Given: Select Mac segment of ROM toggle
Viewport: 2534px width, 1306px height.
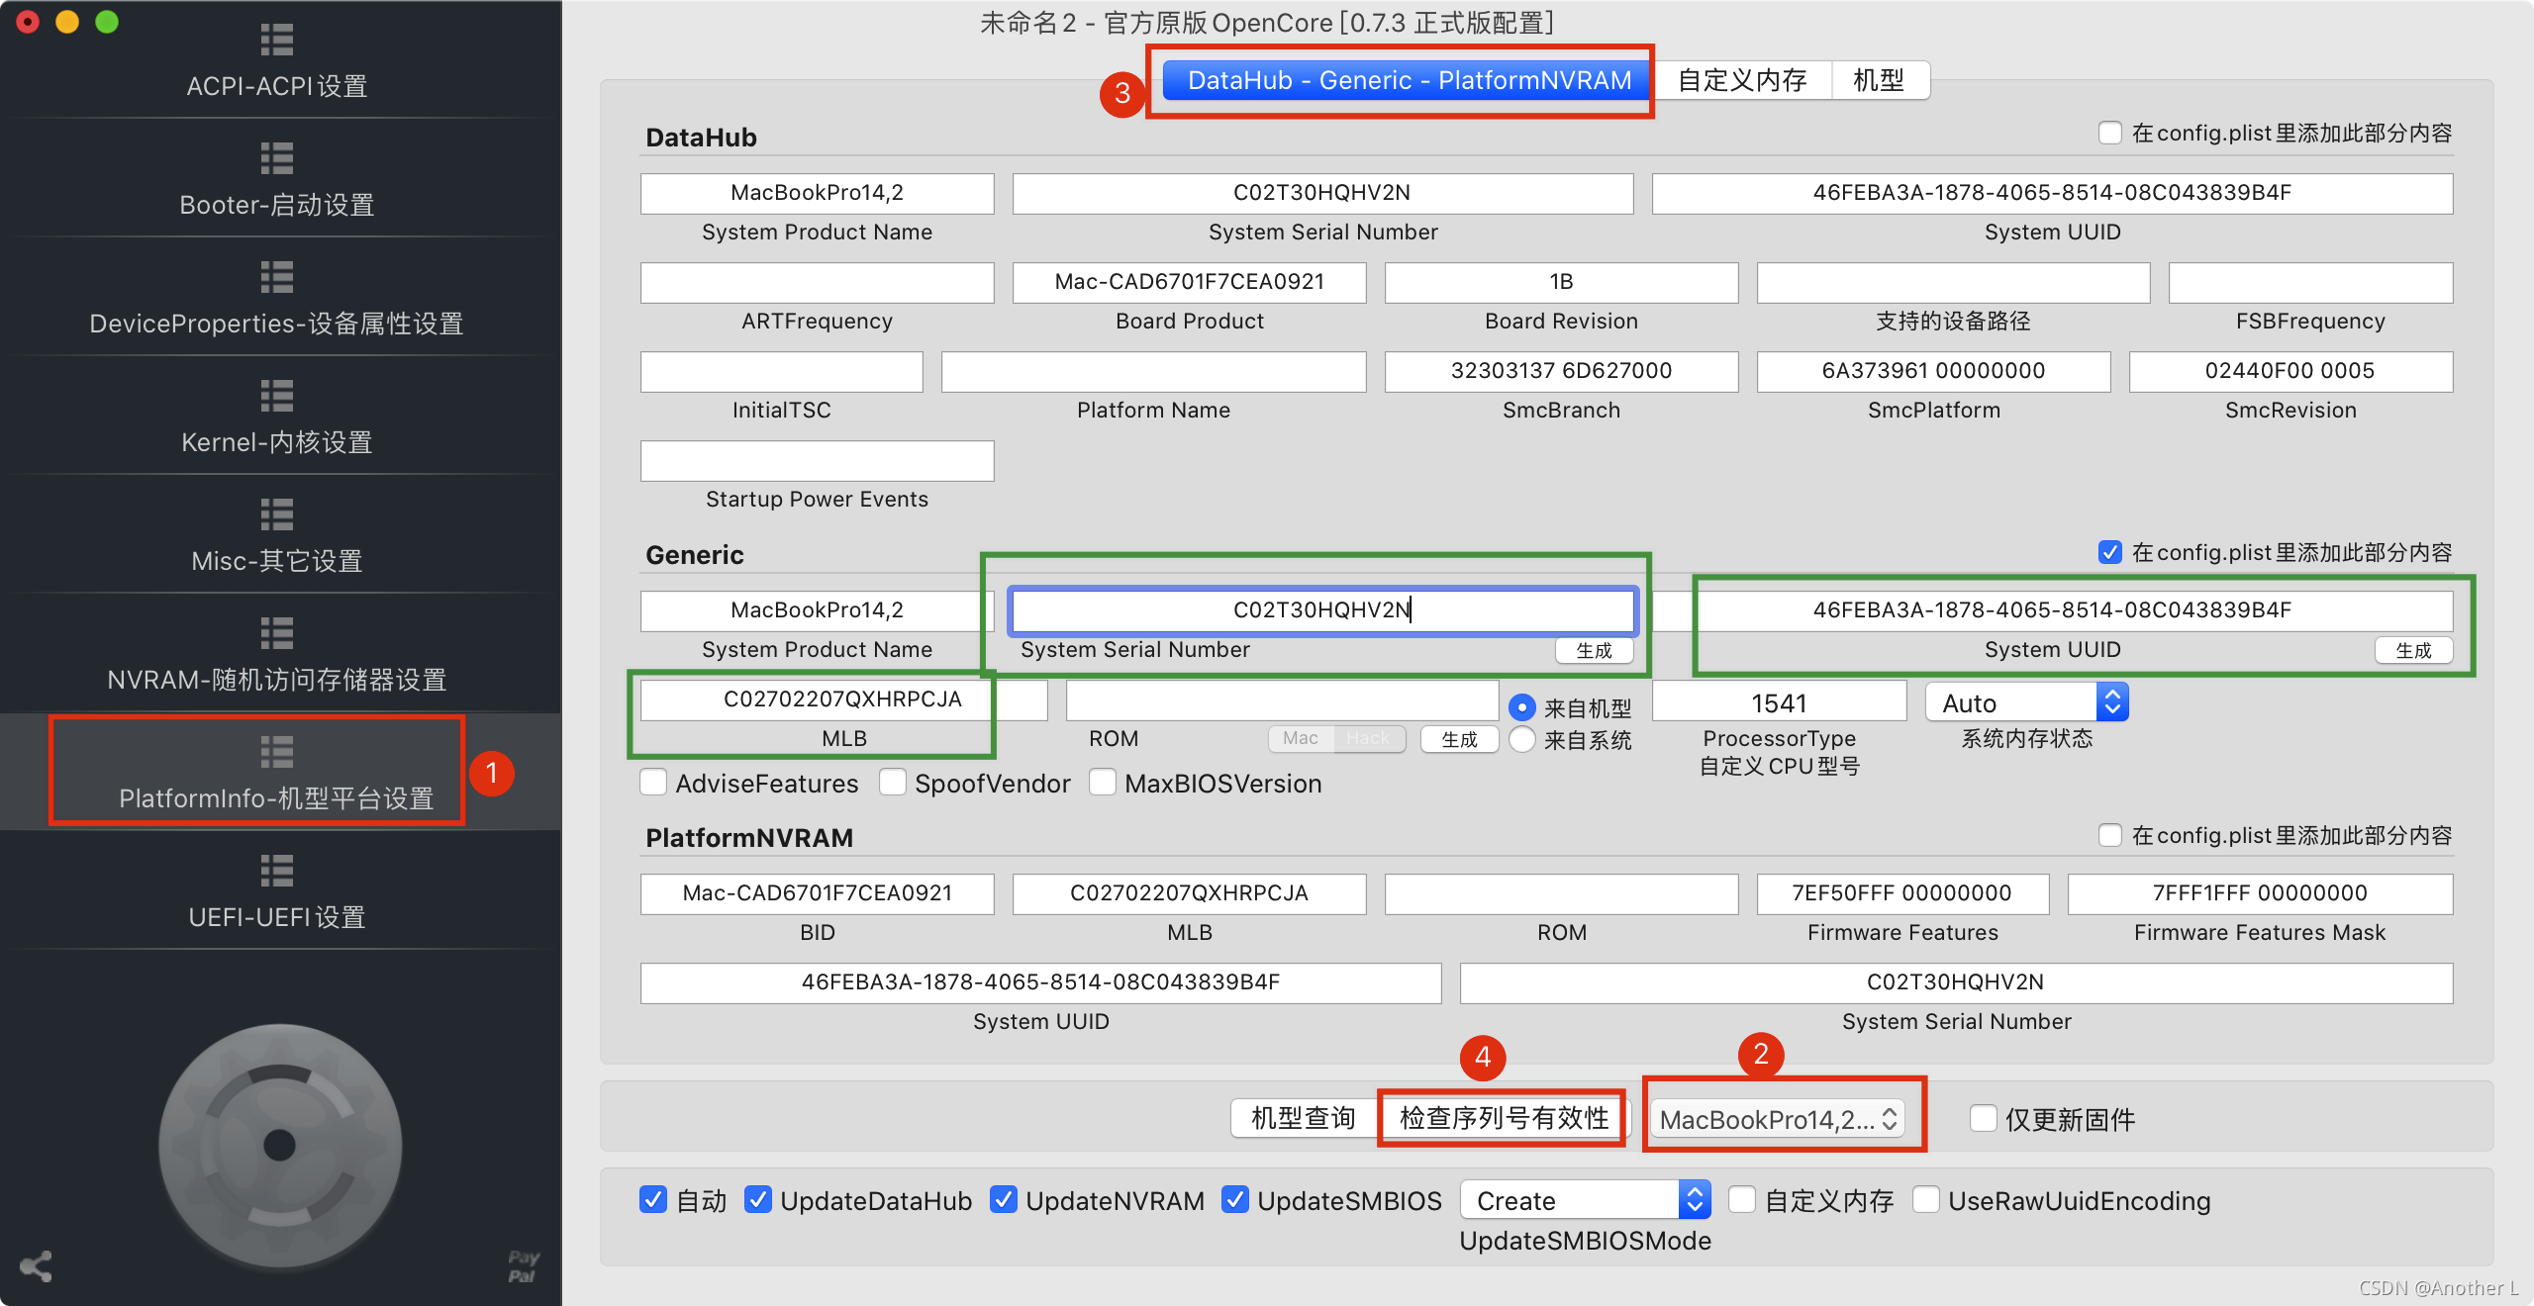Looking at the screenshot, I should (x=1301, y=738).
